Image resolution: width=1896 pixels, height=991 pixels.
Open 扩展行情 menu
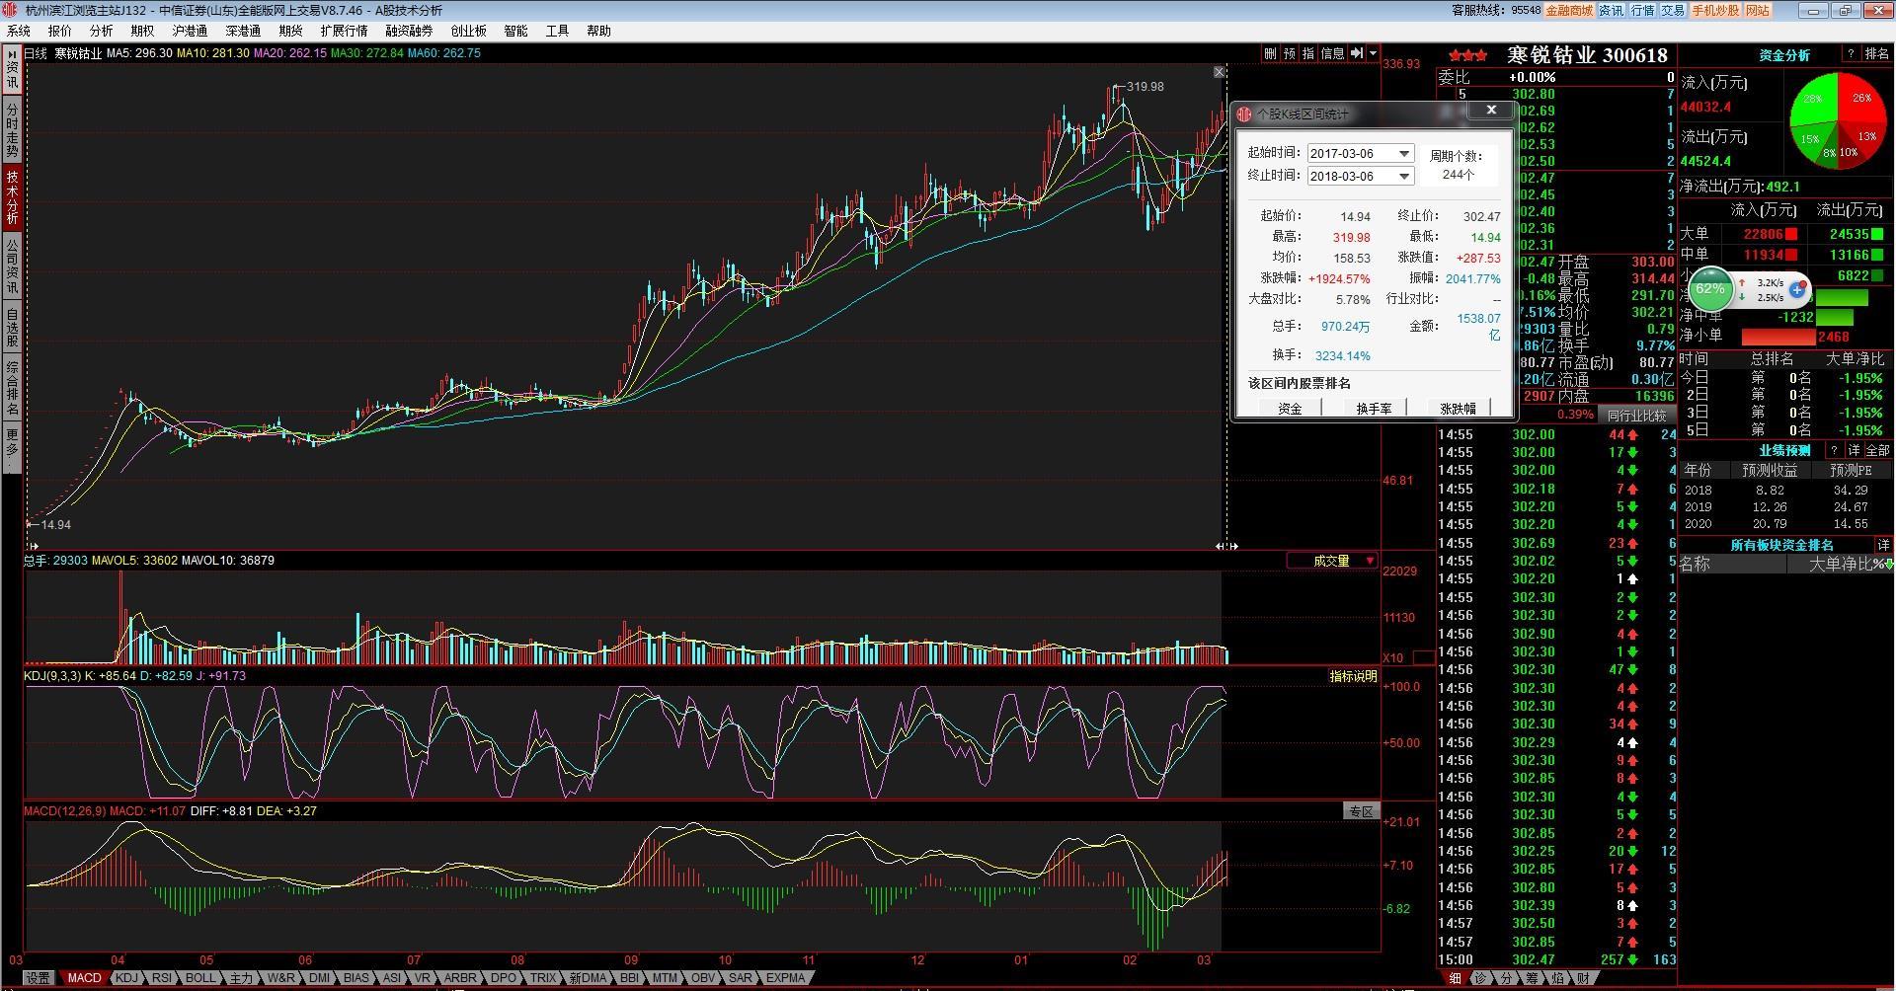[x=344, y=31]
